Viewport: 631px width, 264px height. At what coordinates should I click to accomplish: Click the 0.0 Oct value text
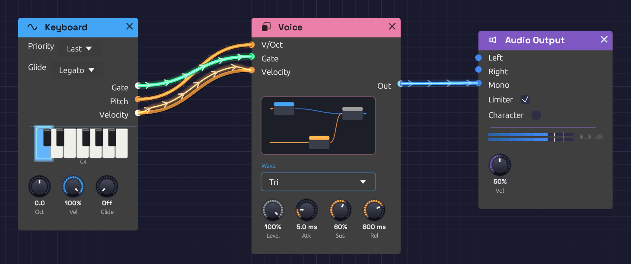click(40, 203)
